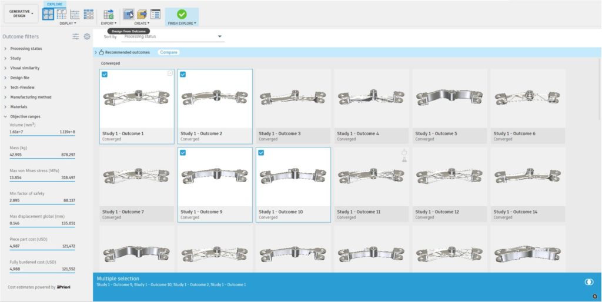This screenshot has width=602, height=302.
Task: Click the Export to spreadsheet icon
Action: [x=109, y=14]
